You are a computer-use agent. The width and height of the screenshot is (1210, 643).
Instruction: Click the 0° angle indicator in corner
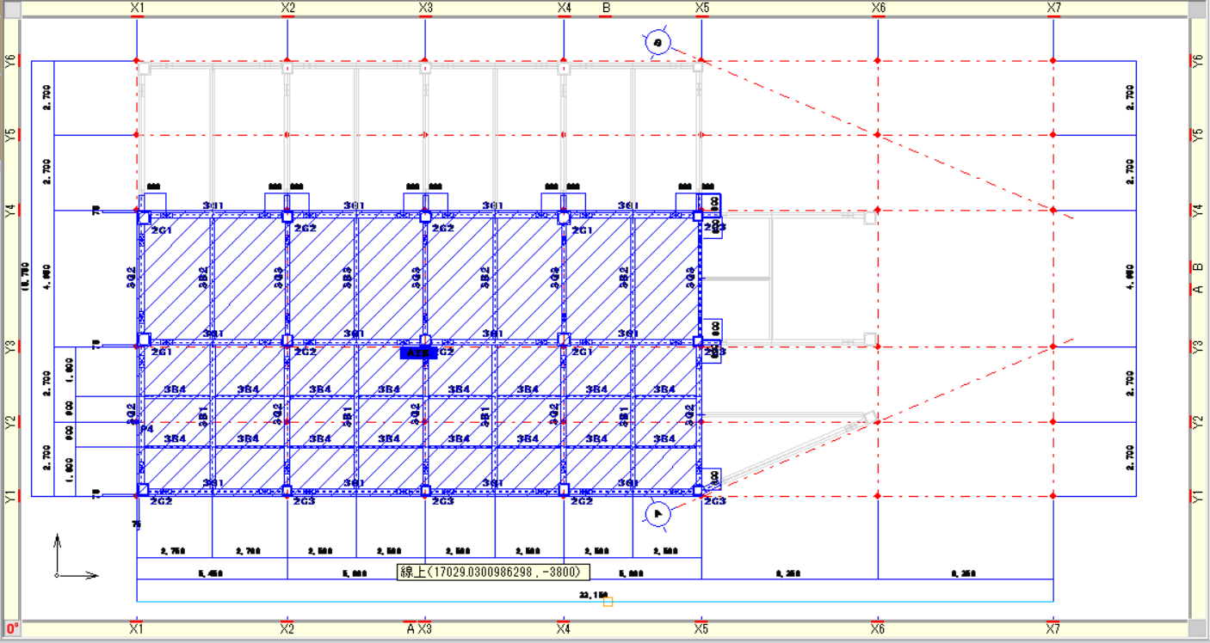click(11, 629)
